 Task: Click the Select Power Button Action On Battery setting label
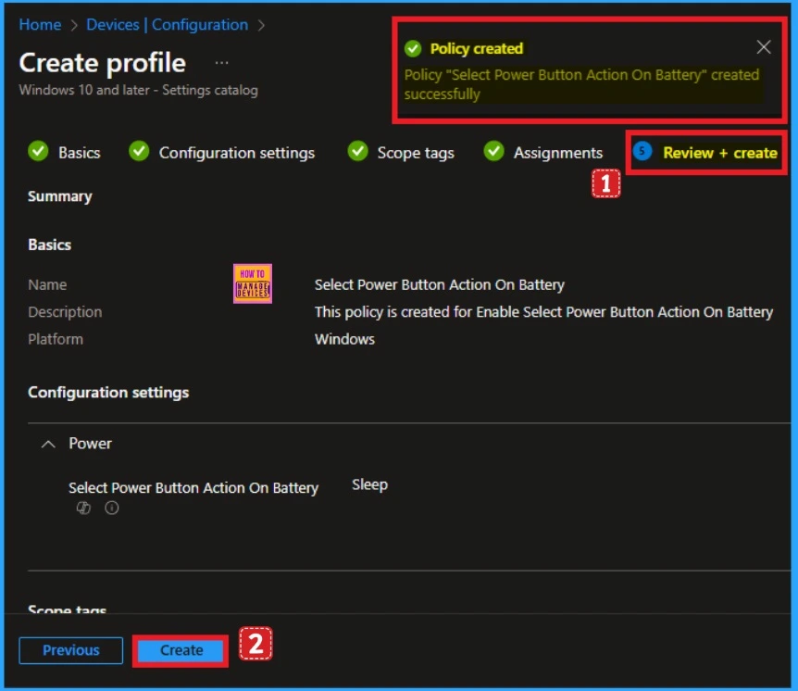[x=193, y=488]
